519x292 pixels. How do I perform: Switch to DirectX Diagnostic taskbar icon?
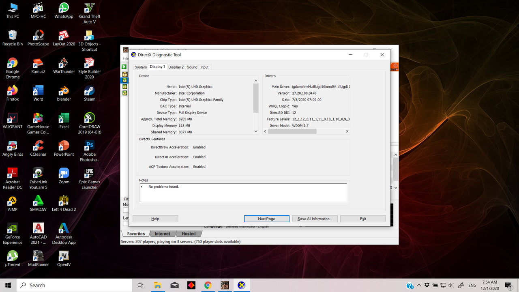pos(241,285)
